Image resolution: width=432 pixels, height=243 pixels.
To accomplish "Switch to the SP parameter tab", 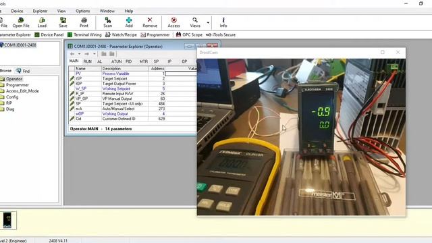I will coord(156,61).
